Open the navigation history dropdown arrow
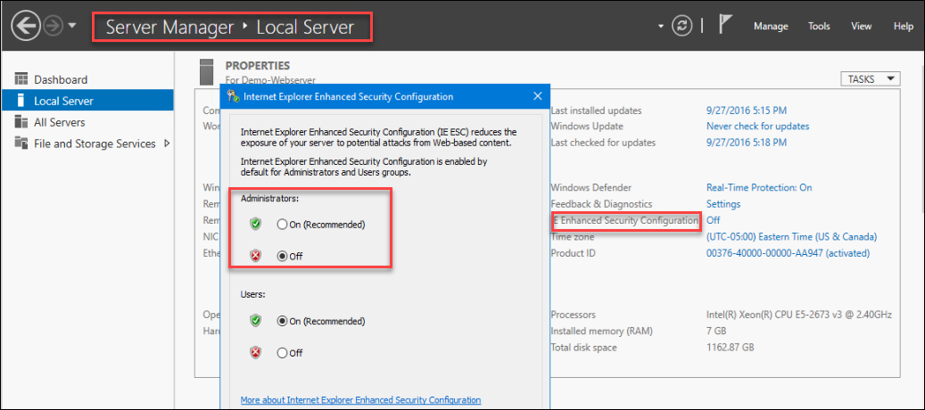Viewport: 925px width, 410px height. pyautogui.click(x=72, y=26)
